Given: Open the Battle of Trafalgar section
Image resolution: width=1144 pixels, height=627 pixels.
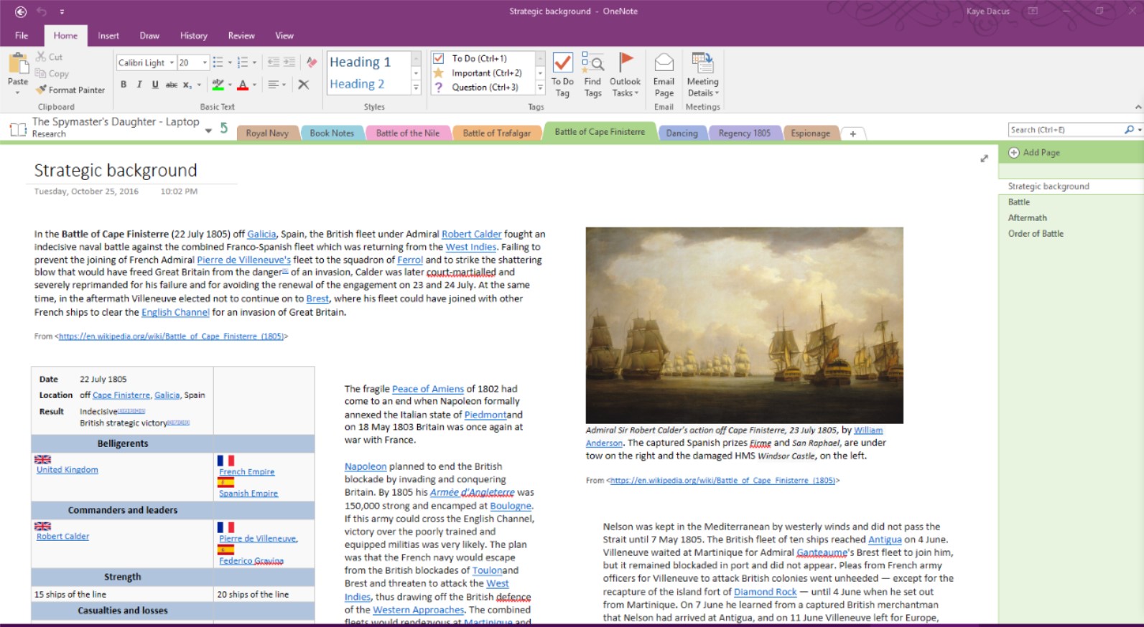Looking at the screenshot, I should pos(496,133).
